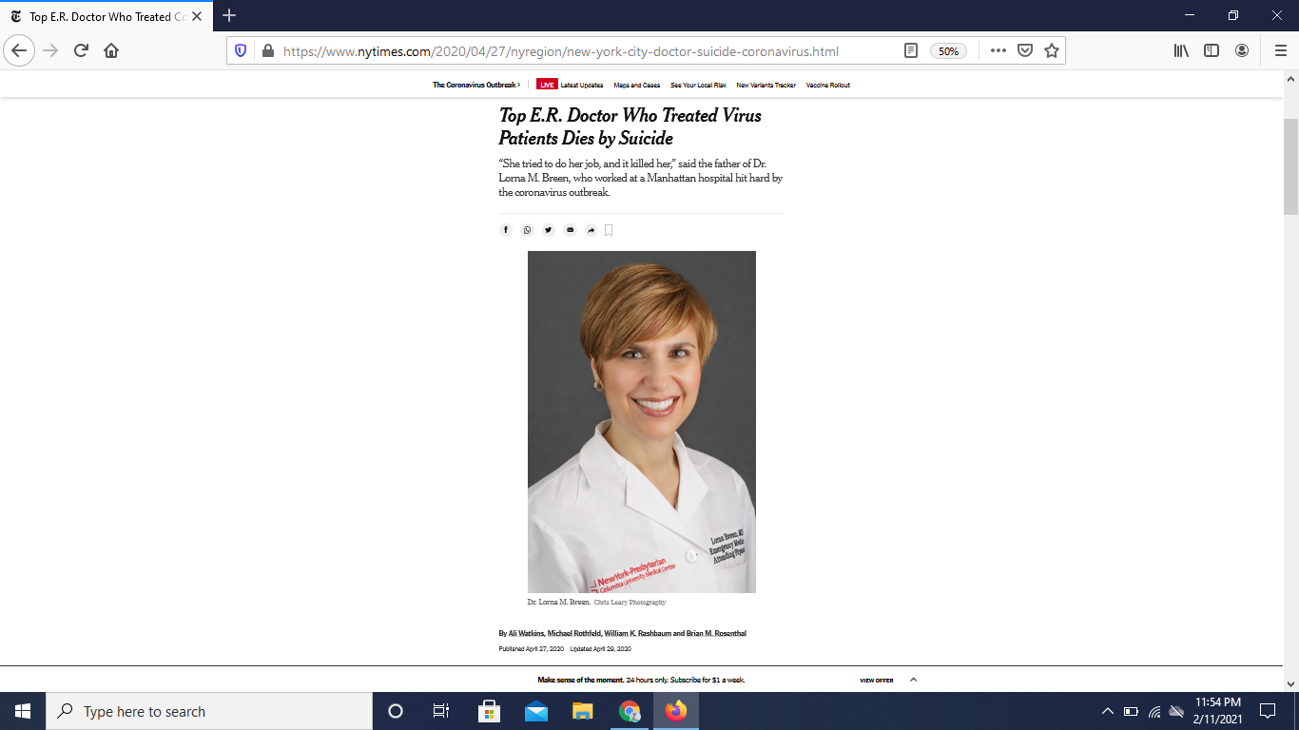The image size is (1299, 730).
Task: Open Firefox Library icon in toolbar
Action: click(x=1181, y=51)
